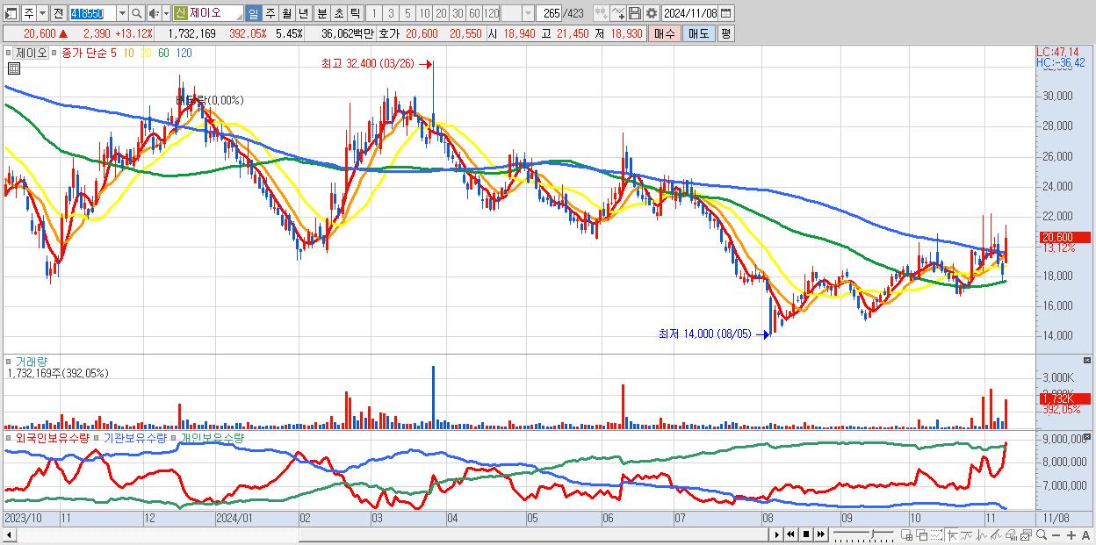Click the rewind button in replay controls
The width and height of the screenshot is (1096, 545).
[790, 534]
